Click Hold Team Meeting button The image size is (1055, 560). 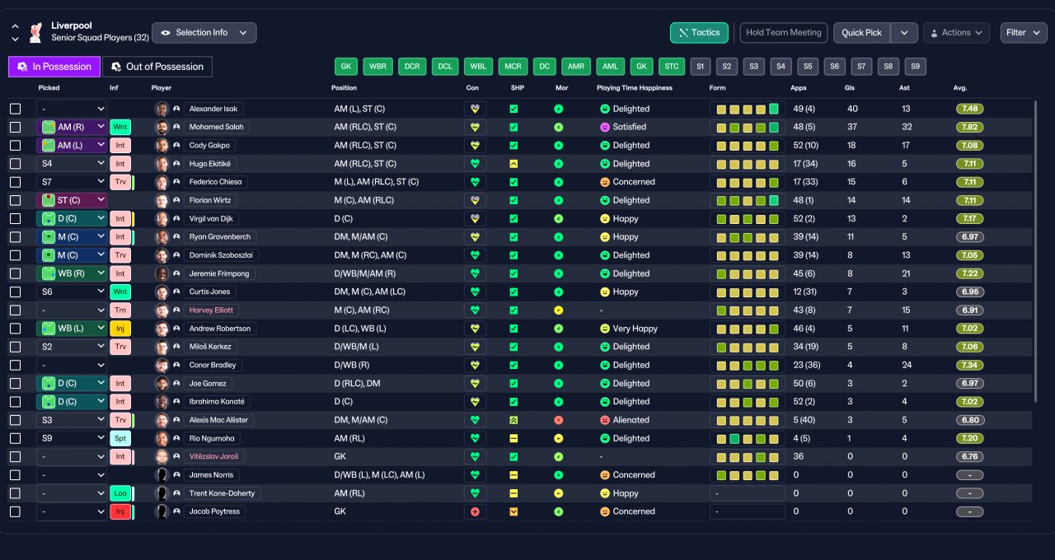[x=783, y=33]
